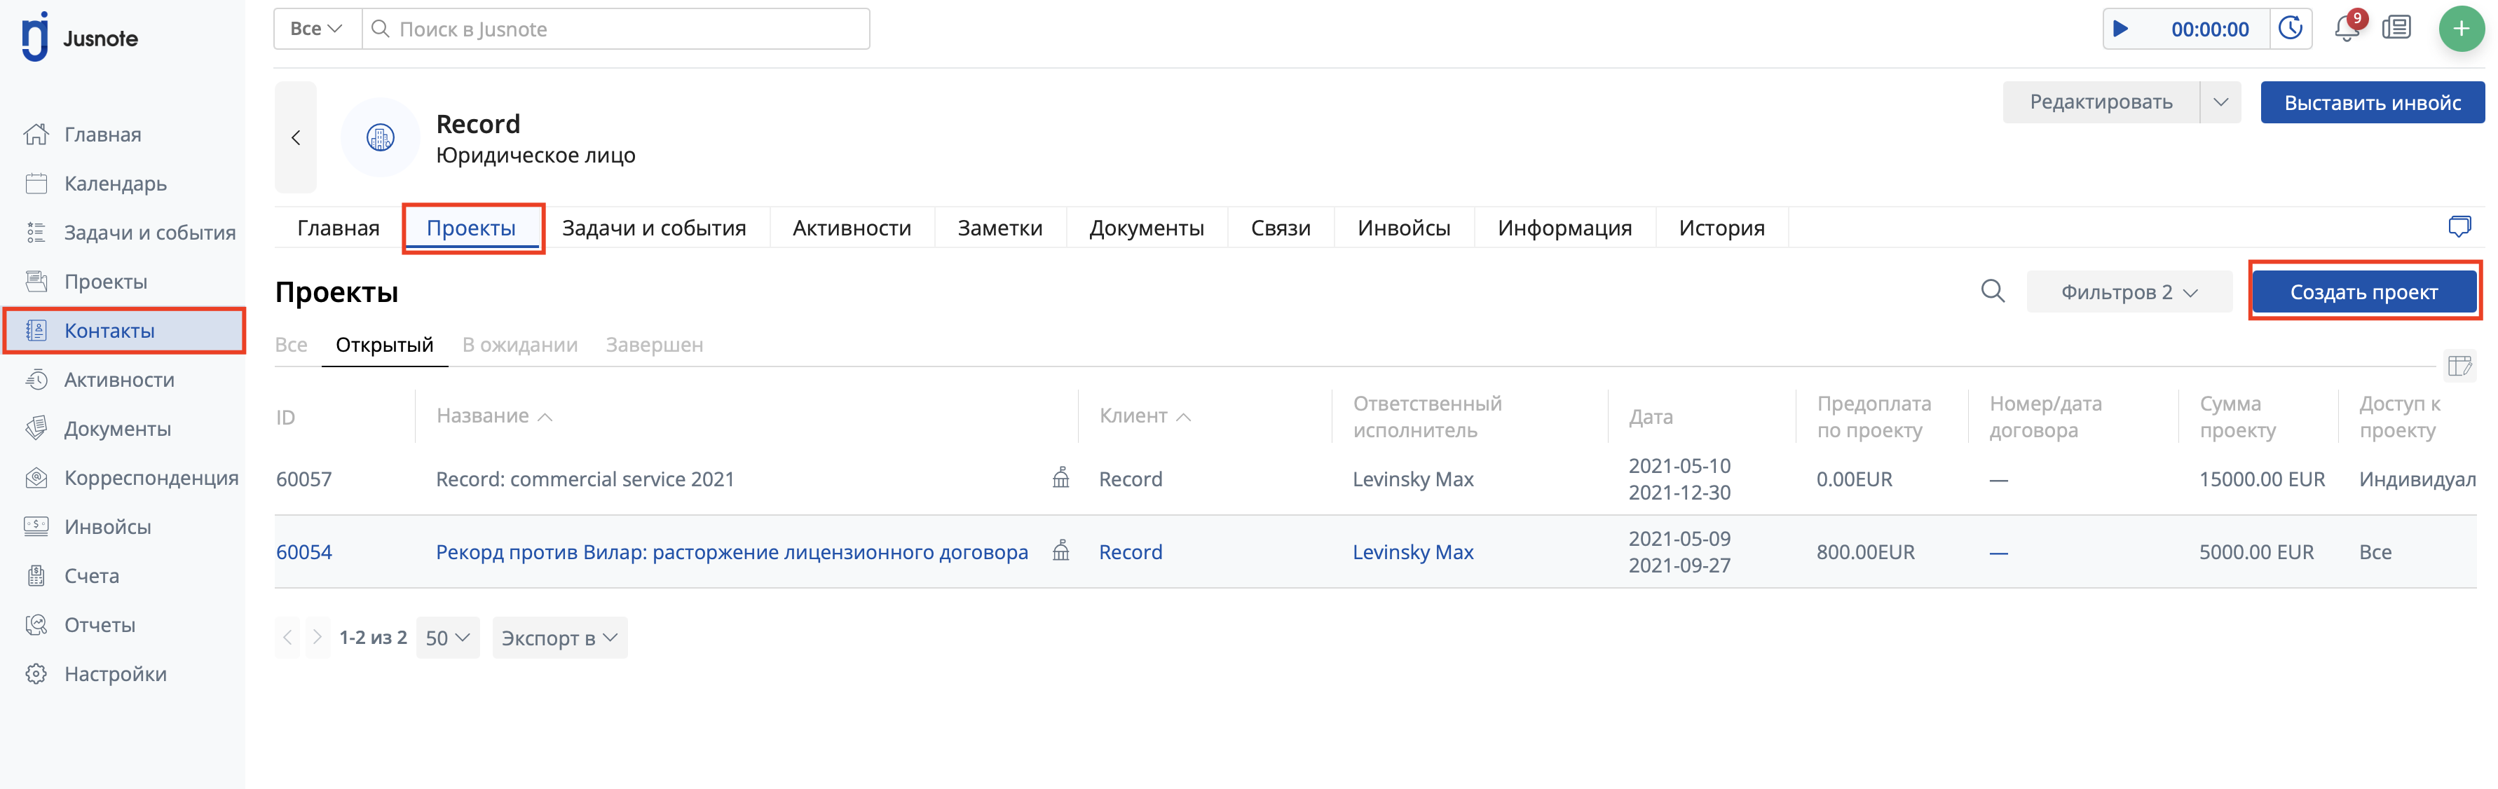Click Редактировать button

2101,102
